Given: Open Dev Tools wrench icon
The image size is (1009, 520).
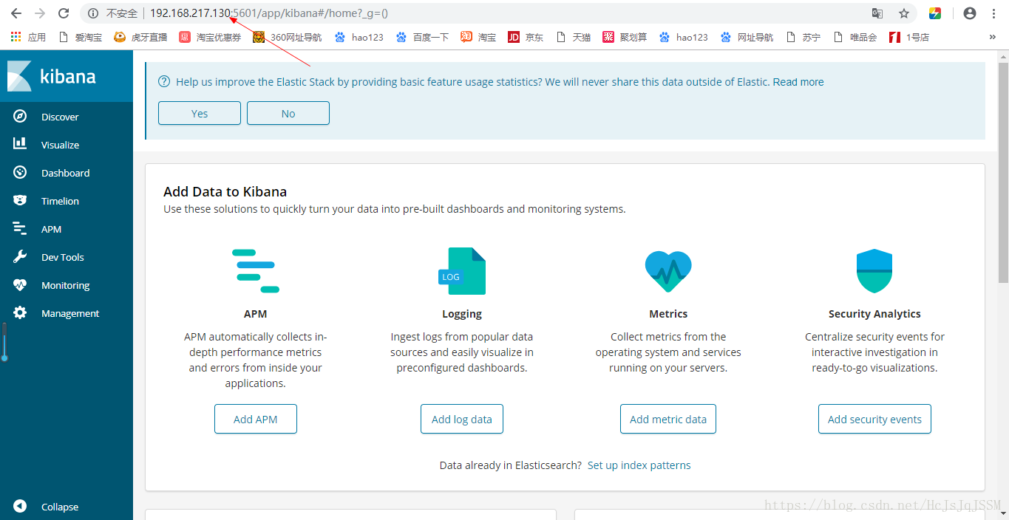Looking at the screenshot, I should [20, 257].
